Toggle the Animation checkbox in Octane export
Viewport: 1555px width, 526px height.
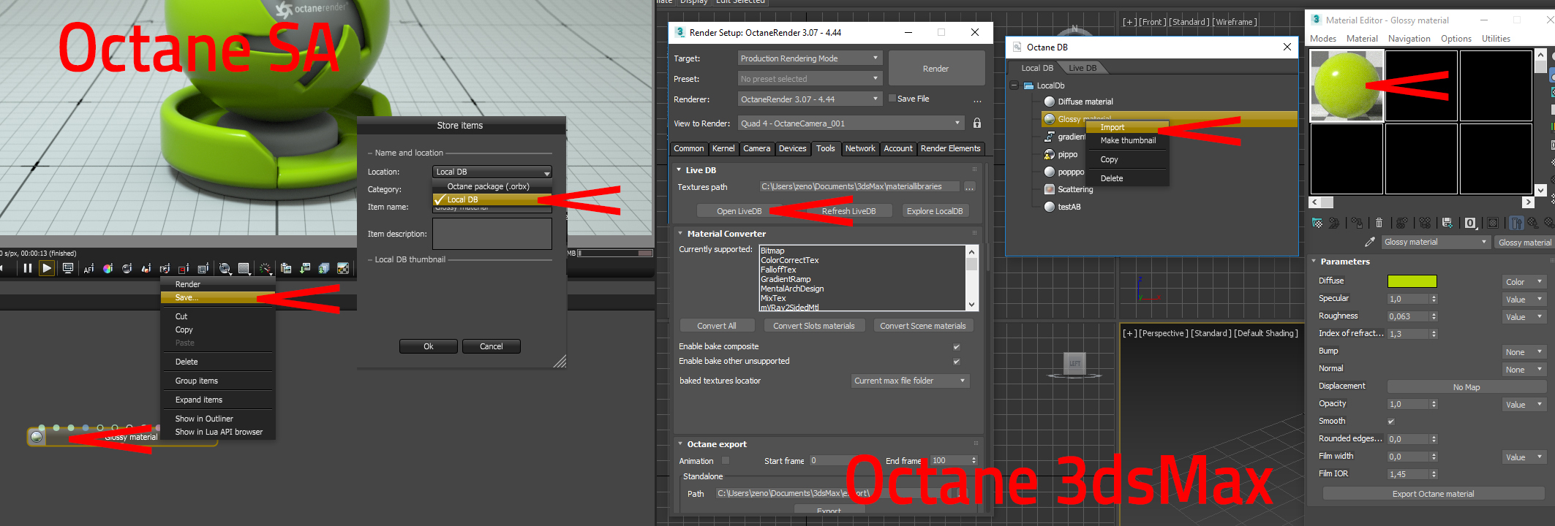click(x=726, y=461)
